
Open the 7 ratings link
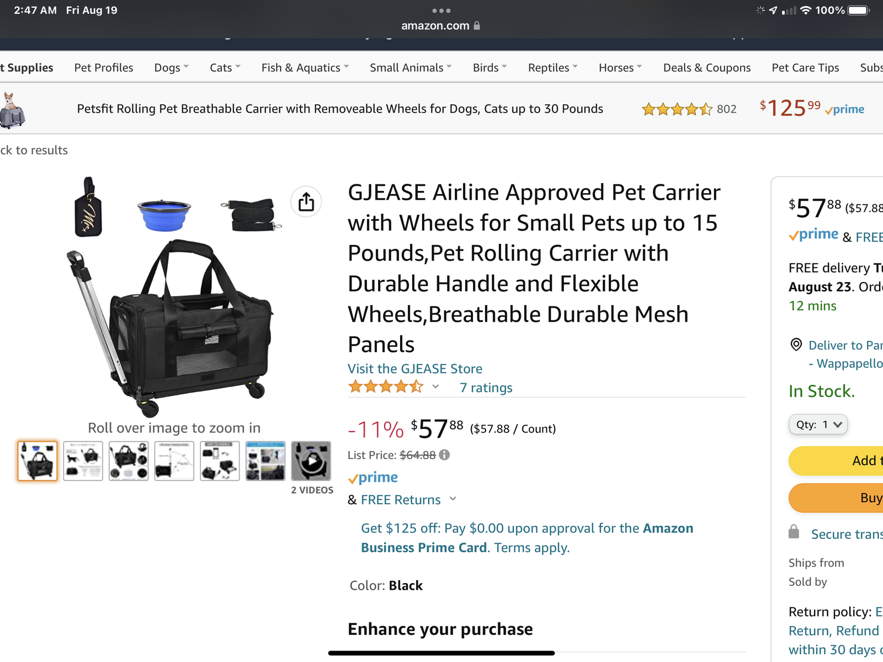pos(486,388)
